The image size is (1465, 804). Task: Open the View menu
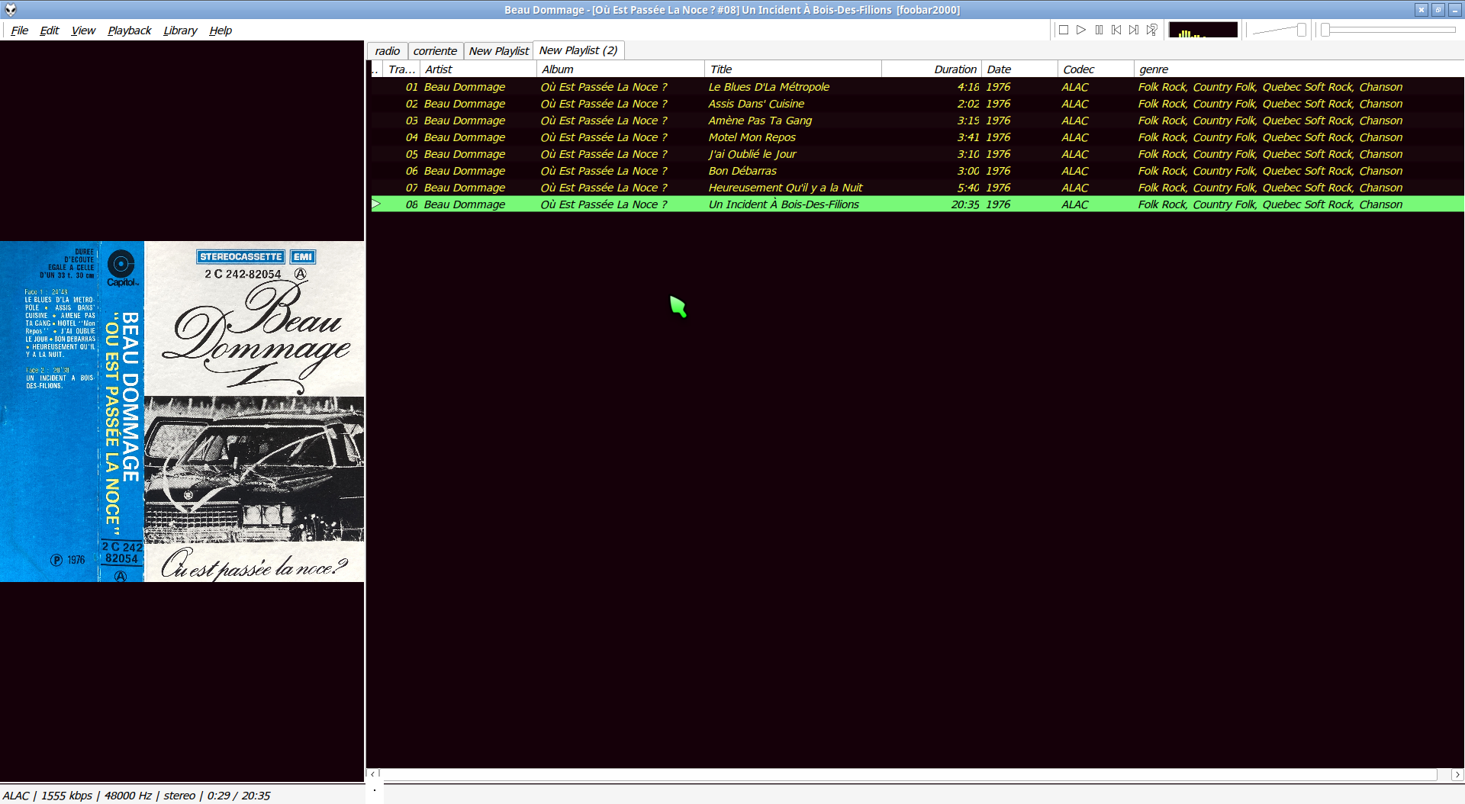[83, 31]
